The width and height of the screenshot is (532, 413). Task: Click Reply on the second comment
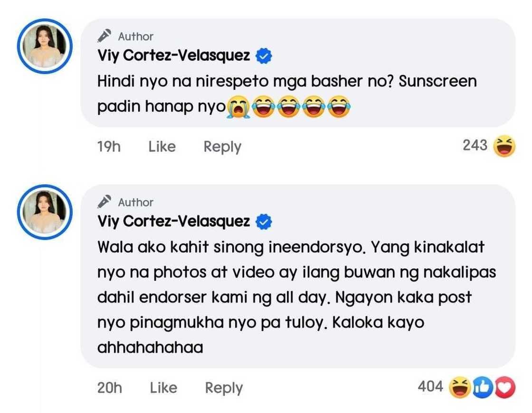click(223, 388)
